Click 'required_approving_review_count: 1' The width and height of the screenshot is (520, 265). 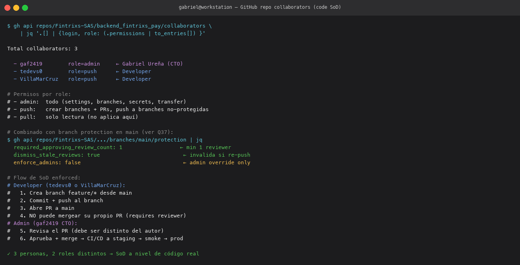point(68,147)
